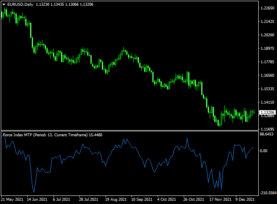Click the triangle arrow beside EURUSD,Daily
The image size is (277, 204).
point(4,4)
